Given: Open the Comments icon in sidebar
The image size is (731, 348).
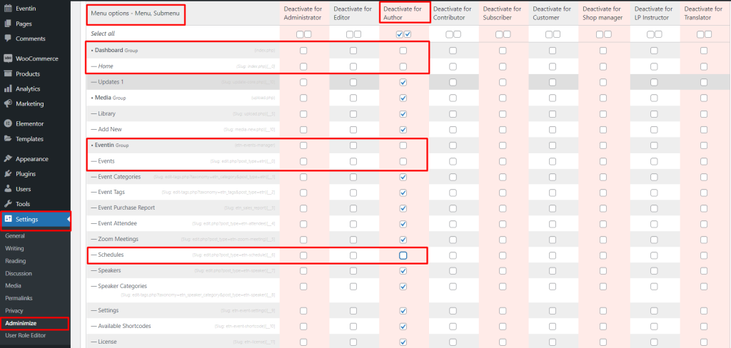Looking at the screenshot, I should coord(8,39).
